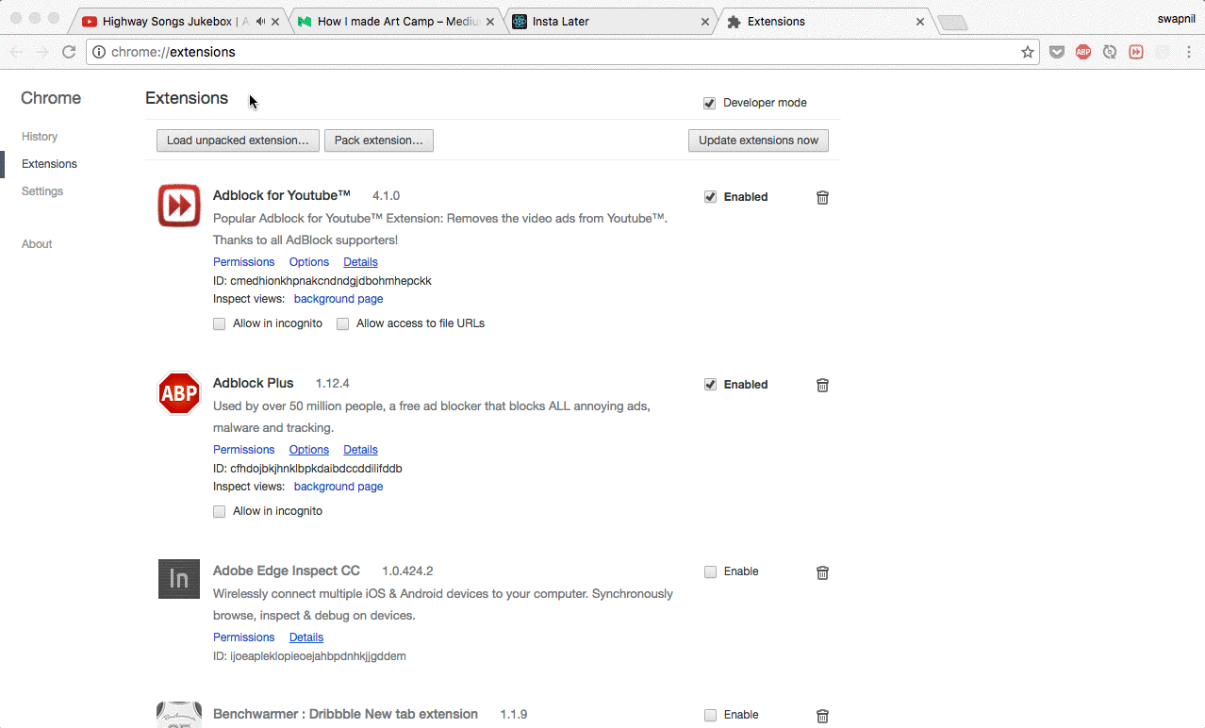The height and width of the screenshot is (728, 1205).
Task: Delete Adobe Edge Inspect CC via trash icon
Action: point(822,572)
